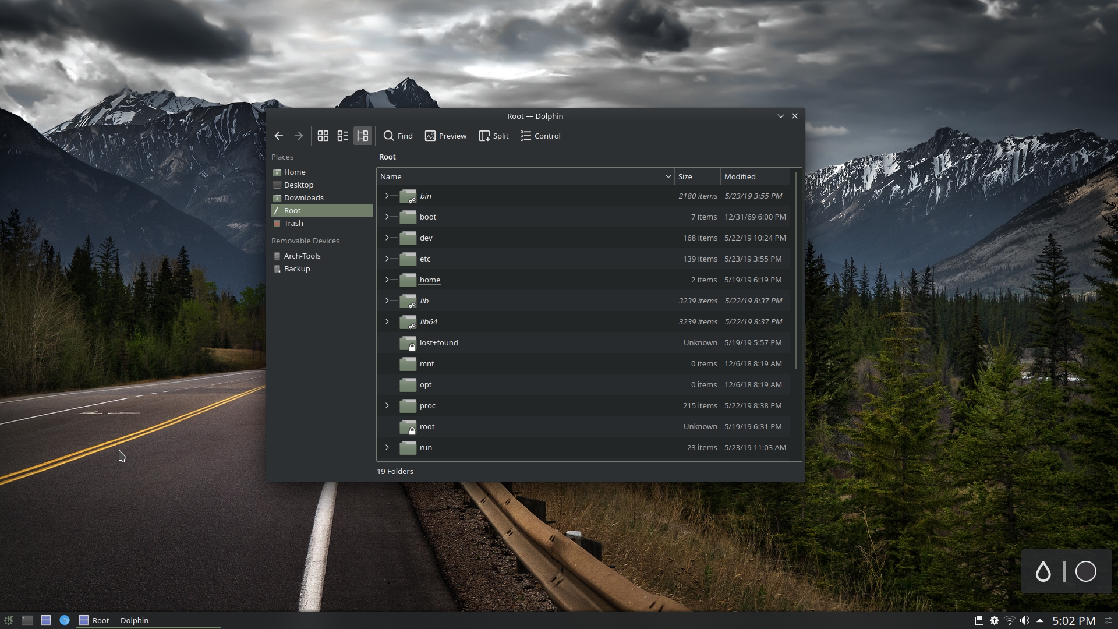Select the mnt folder icon
The image size is (1118, 629).
[408, 364]
